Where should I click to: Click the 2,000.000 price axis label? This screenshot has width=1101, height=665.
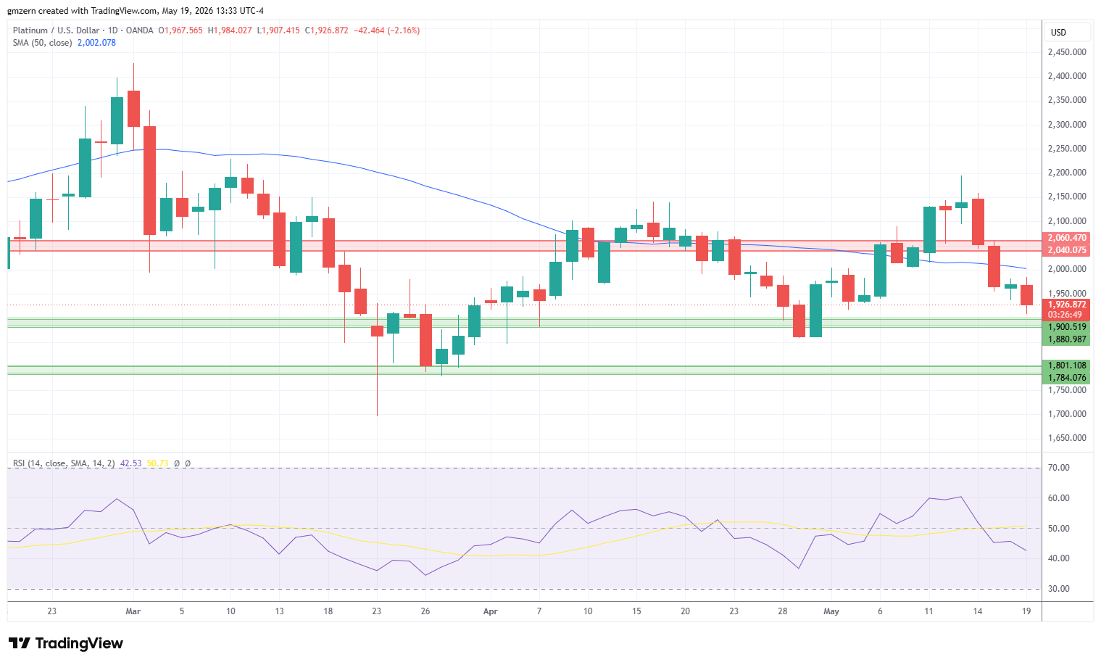pos(1067,269)
